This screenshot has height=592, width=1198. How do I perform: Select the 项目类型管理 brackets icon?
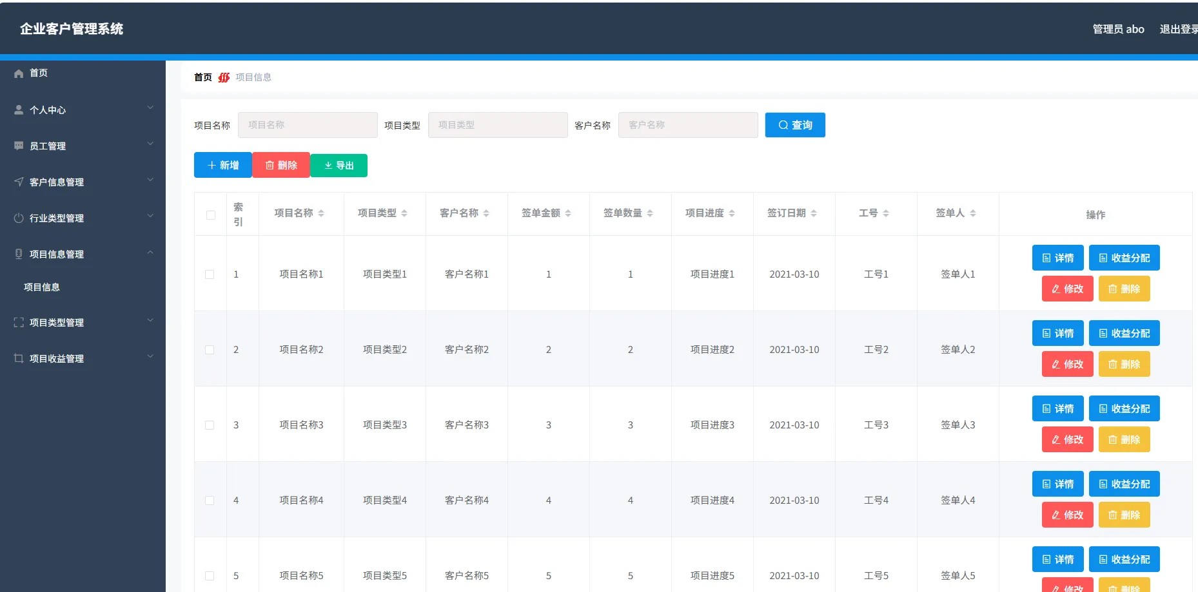tap(18, 322)
